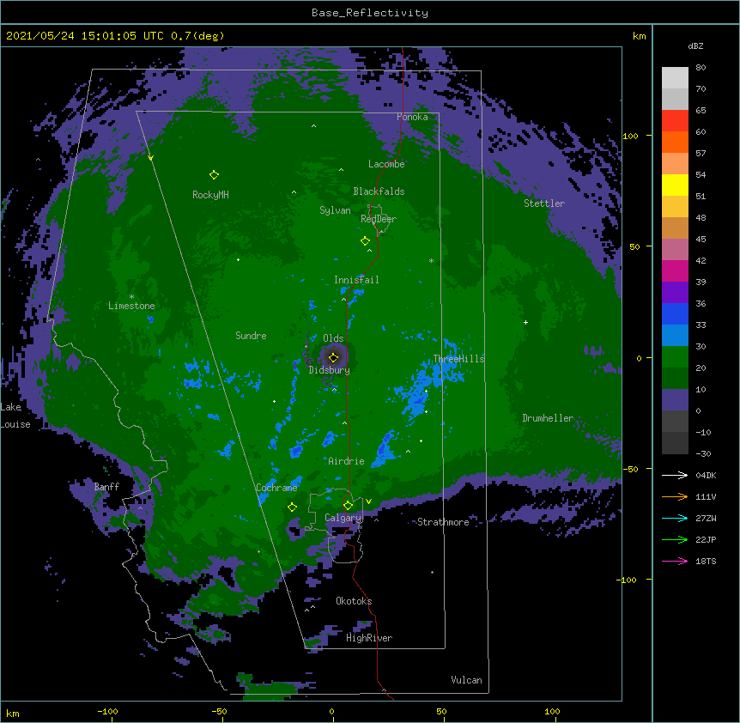Click the green 22JP arrow legend icon
Viewport: 740px width, 723px height.
click(675, 539)
